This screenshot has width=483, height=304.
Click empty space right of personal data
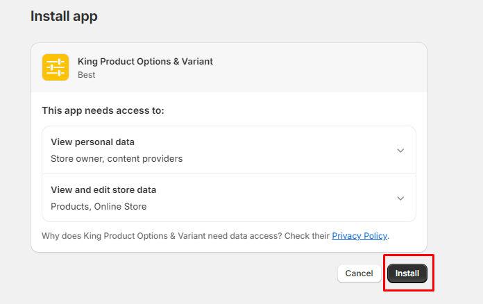click(x=291, y=150)
